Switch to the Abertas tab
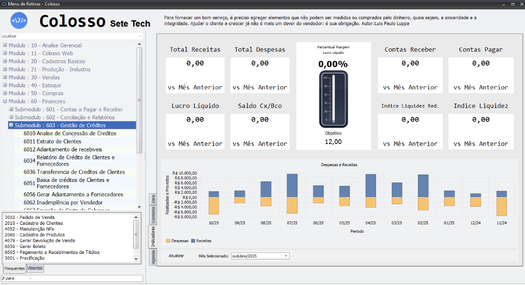525x285 pixels. coord(35,268)
